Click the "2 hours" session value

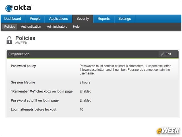[85, 82]
